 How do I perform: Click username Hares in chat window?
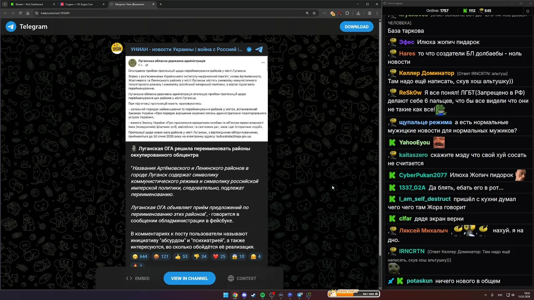[407, 53]
